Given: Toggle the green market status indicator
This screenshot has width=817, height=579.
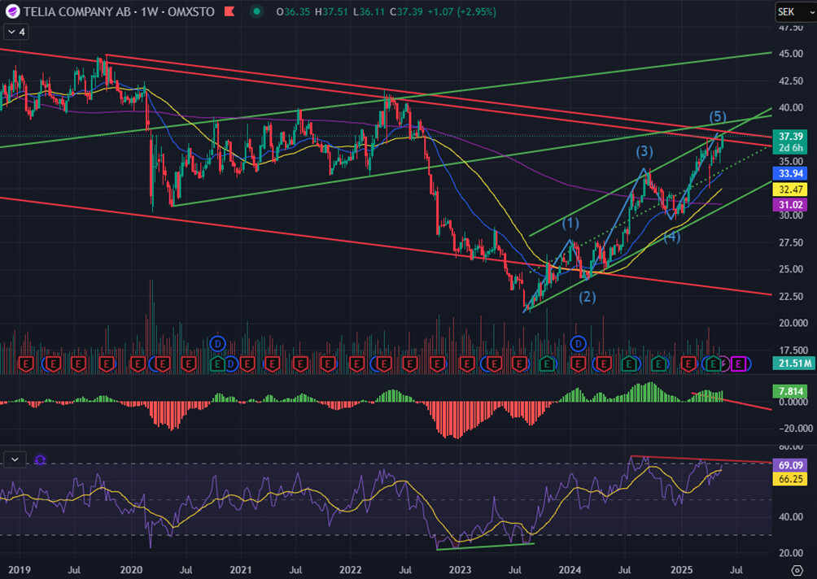Looking at the screenshot, I should coord(257,11).
